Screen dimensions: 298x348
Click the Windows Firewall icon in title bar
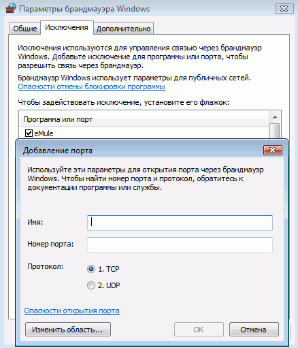coord(11,8)
